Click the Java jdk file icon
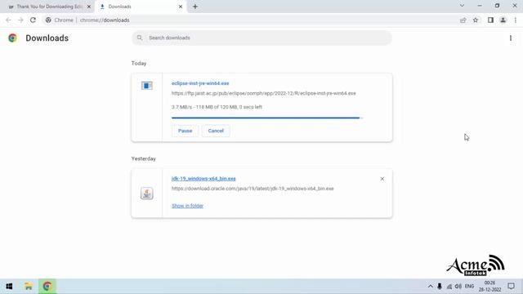Screen dimensions: 523x294 147,194
